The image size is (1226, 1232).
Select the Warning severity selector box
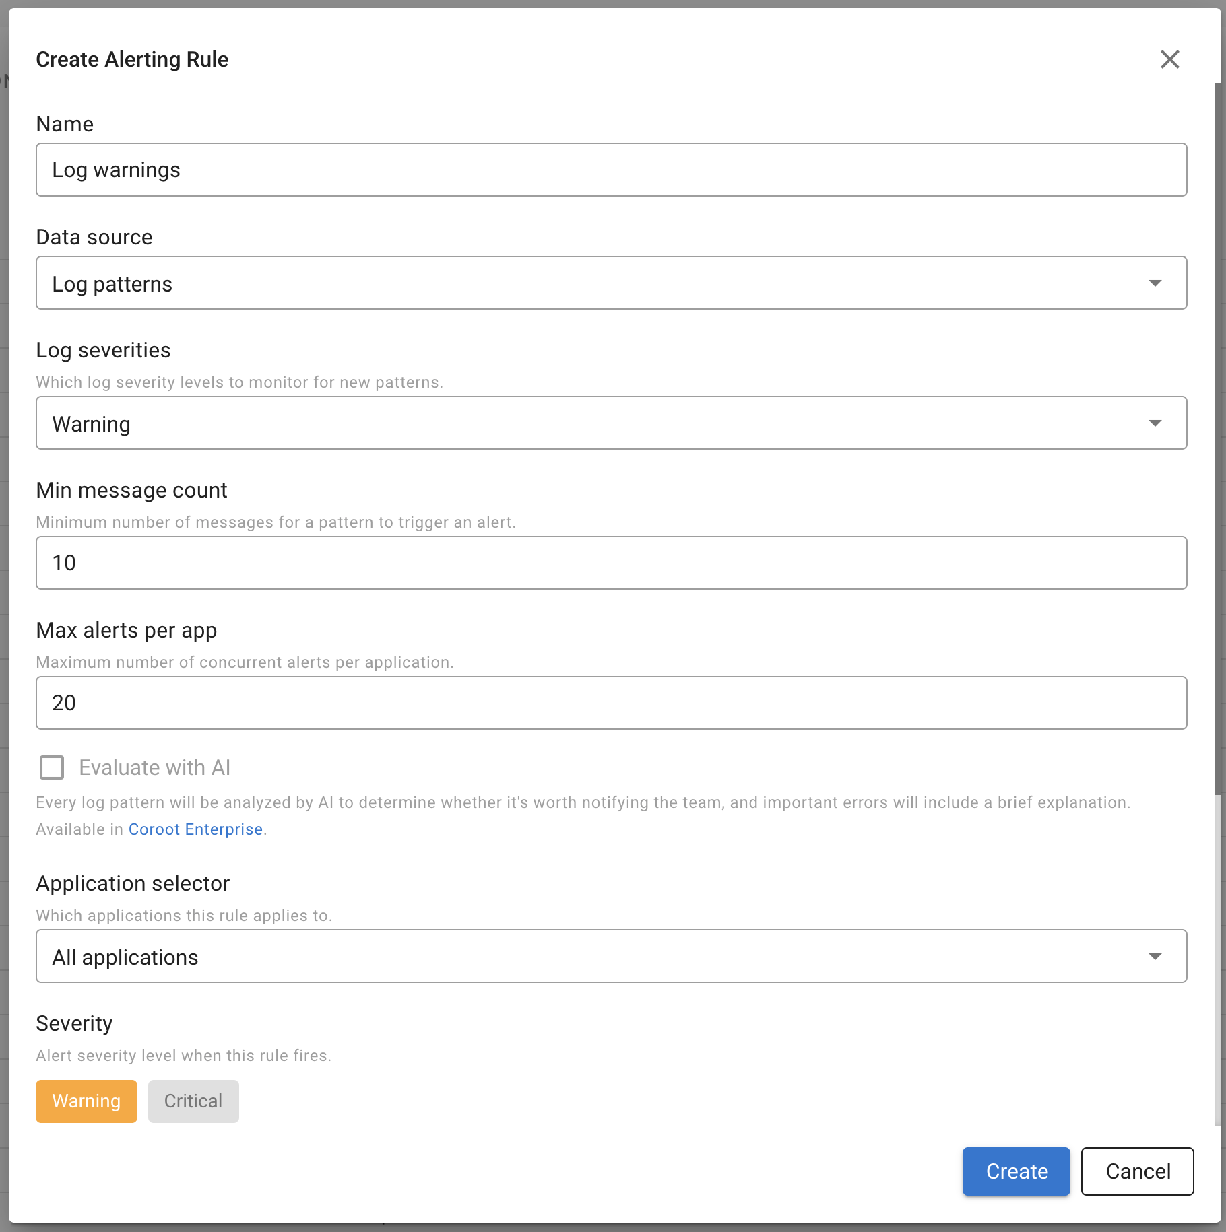472,423
